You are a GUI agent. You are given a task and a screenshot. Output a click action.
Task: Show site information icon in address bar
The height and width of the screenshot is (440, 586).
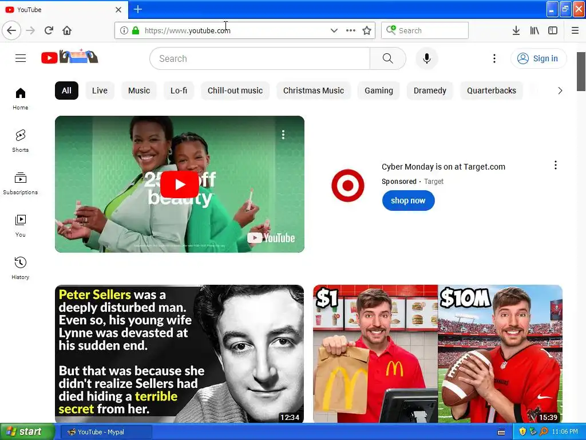coord(124,30)
